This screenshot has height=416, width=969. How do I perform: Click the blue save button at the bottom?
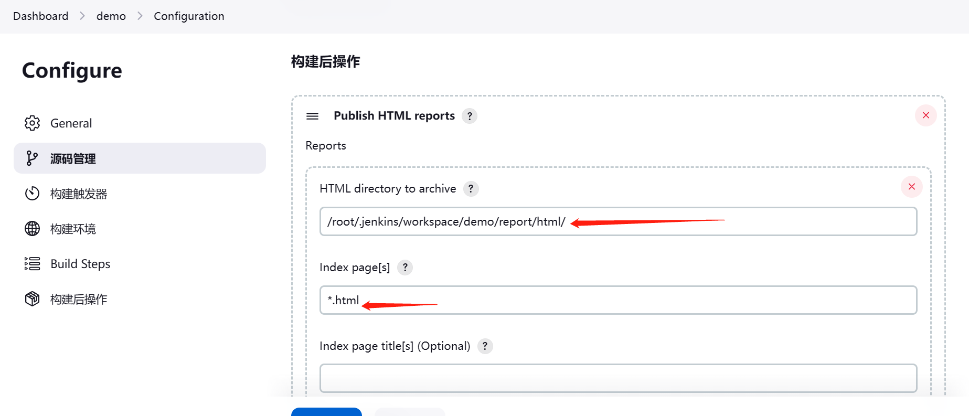tap(326, 412)
